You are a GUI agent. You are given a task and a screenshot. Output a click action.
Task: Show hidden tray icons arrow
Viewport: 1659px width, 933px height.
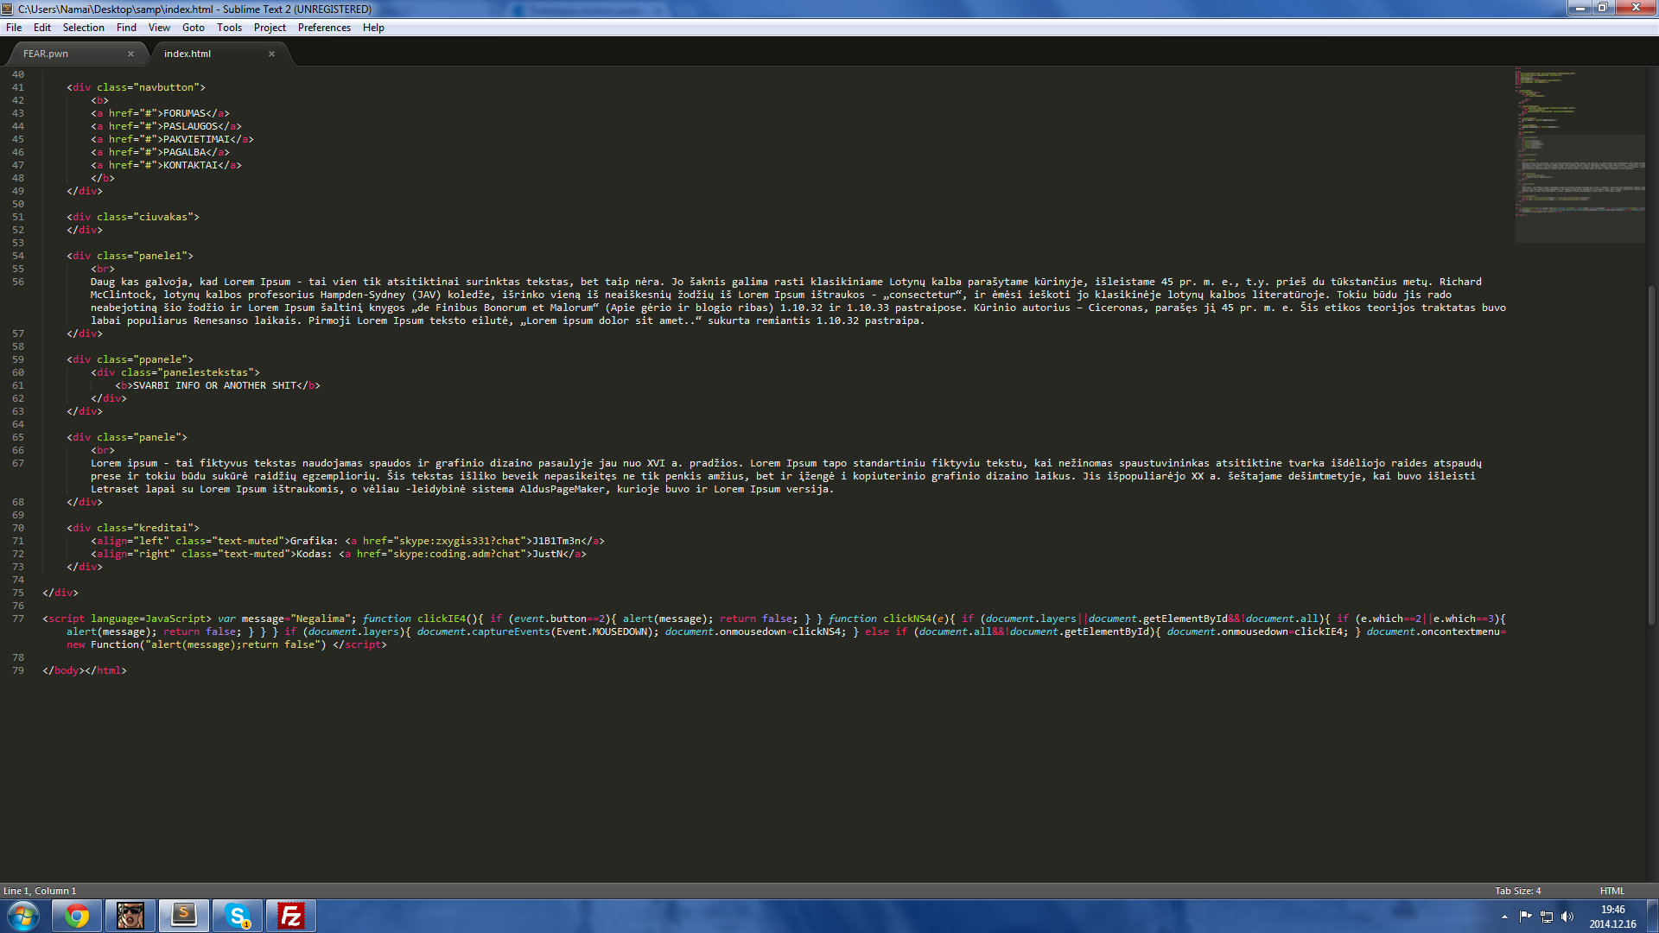click(x=1504, y=917)
